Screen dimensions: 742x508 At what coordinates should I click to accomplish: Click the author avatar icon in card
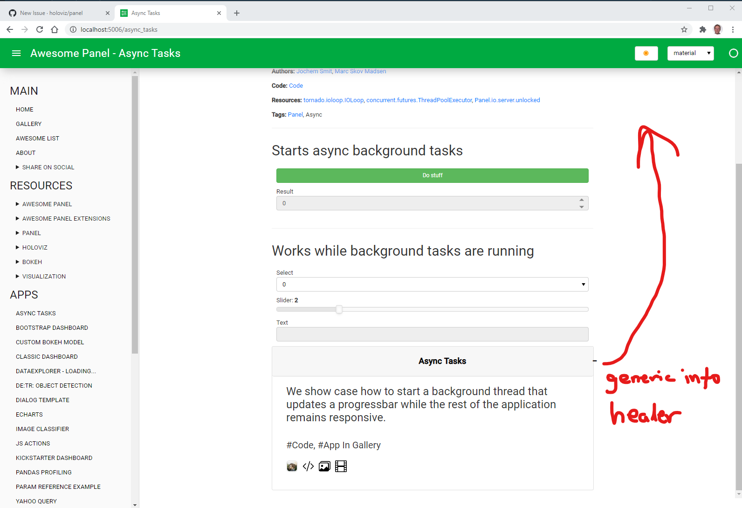[x=292, y=466]
